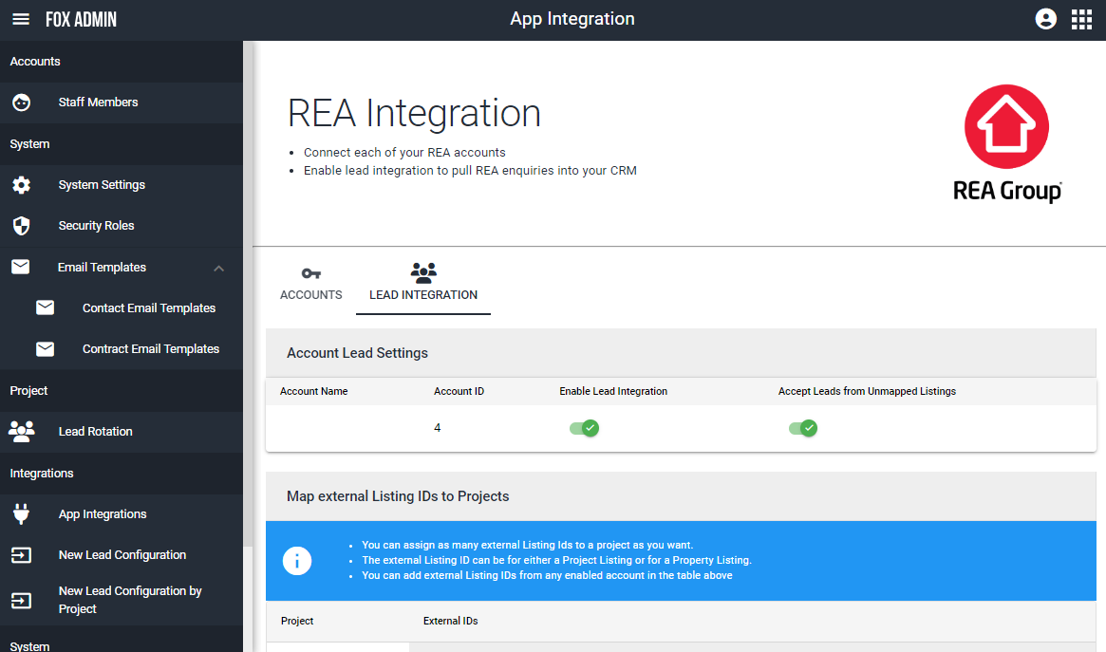Image resolution: width=1106 pixels, height=652 pixels.
Task: Click the Security Roles shield icon
Action: [21, 226]
